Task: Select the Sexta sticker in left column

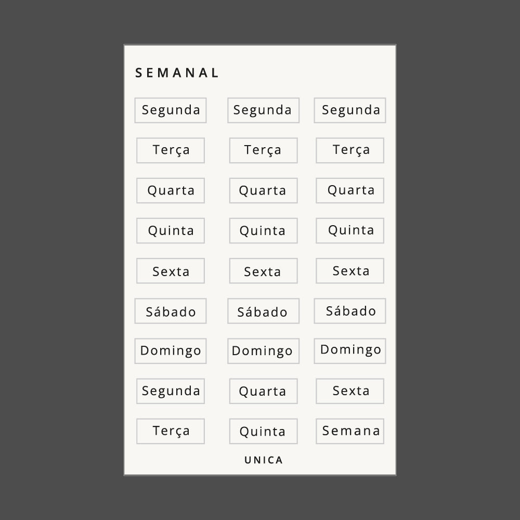Action: (x=171, y=271)
